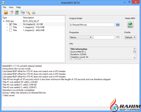
Task: Open the View menu
Action: point(11,7)
